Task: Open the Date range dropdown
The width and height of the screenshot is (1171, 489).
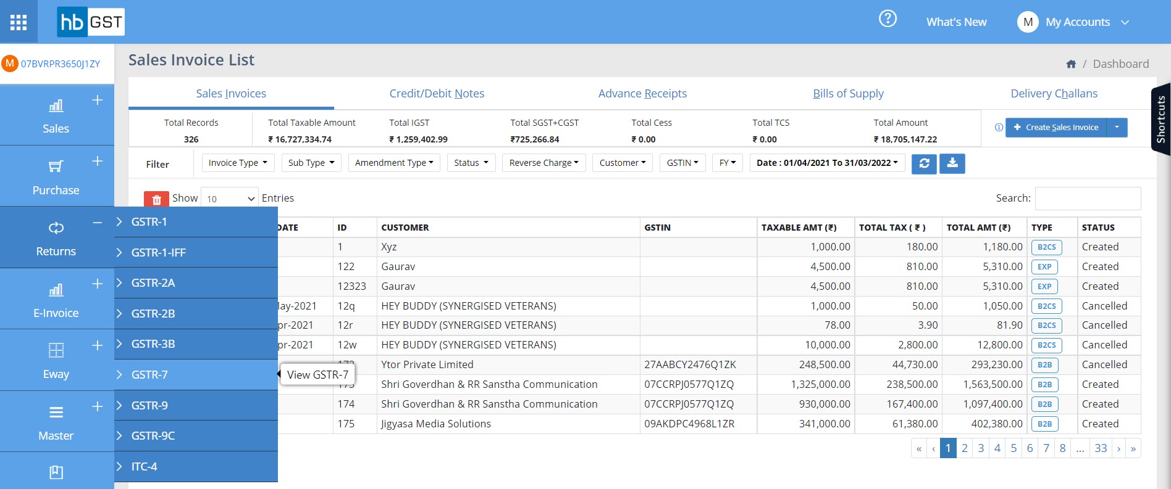Action: point(827,163)
